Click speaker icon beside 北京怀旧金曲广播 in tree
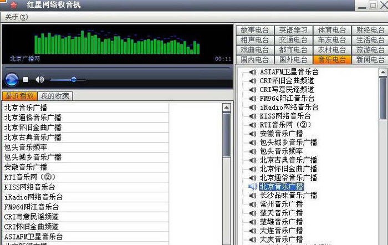 (x=252, y=169)
